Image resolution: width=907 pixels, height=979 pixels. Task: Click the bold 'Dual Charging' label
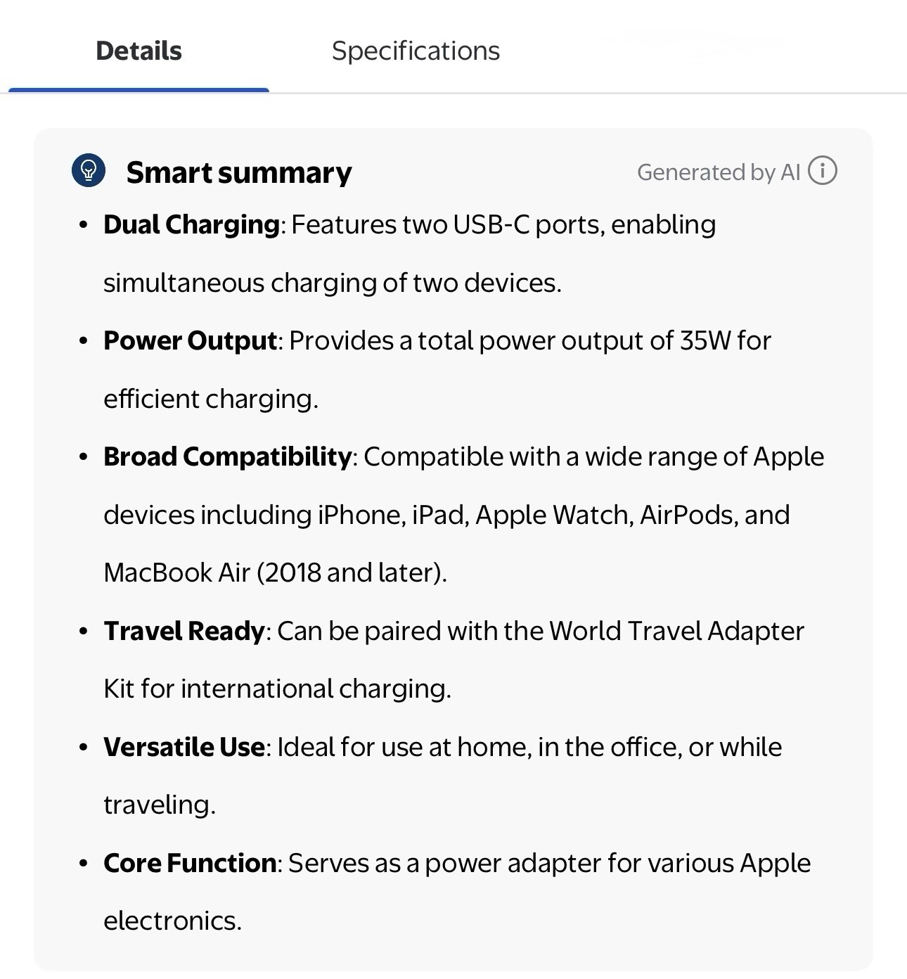click(191, 225)
